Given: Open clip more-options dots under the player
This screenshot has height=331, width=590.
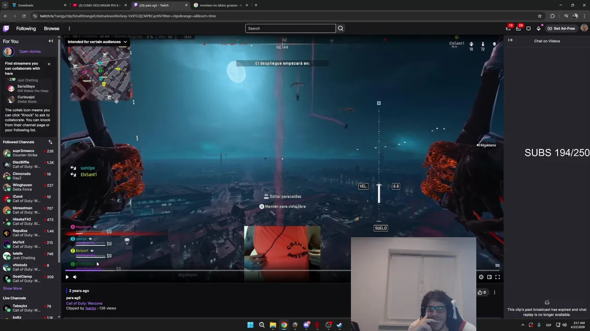Looking at the screenshot, I should pos(495,292).
